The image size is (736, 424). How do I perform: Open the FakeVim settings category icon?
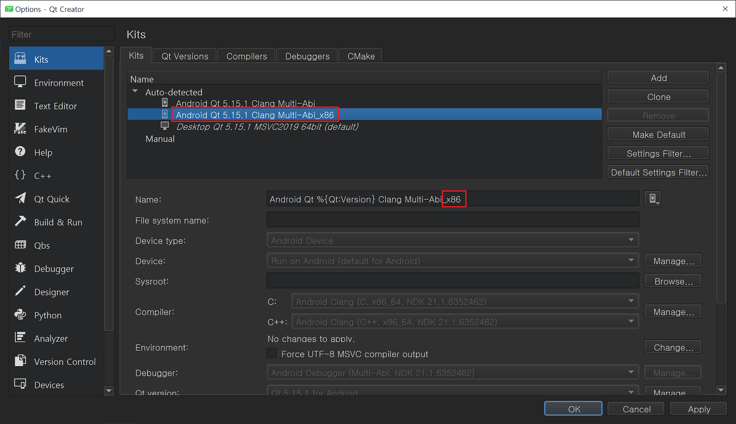click(x=20, y=129)
